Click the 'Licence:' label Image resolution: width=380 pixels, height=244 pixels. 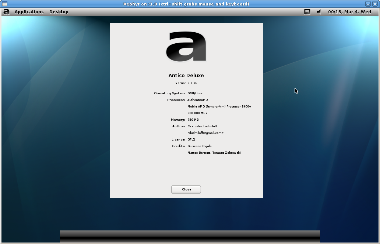(178, 139)
